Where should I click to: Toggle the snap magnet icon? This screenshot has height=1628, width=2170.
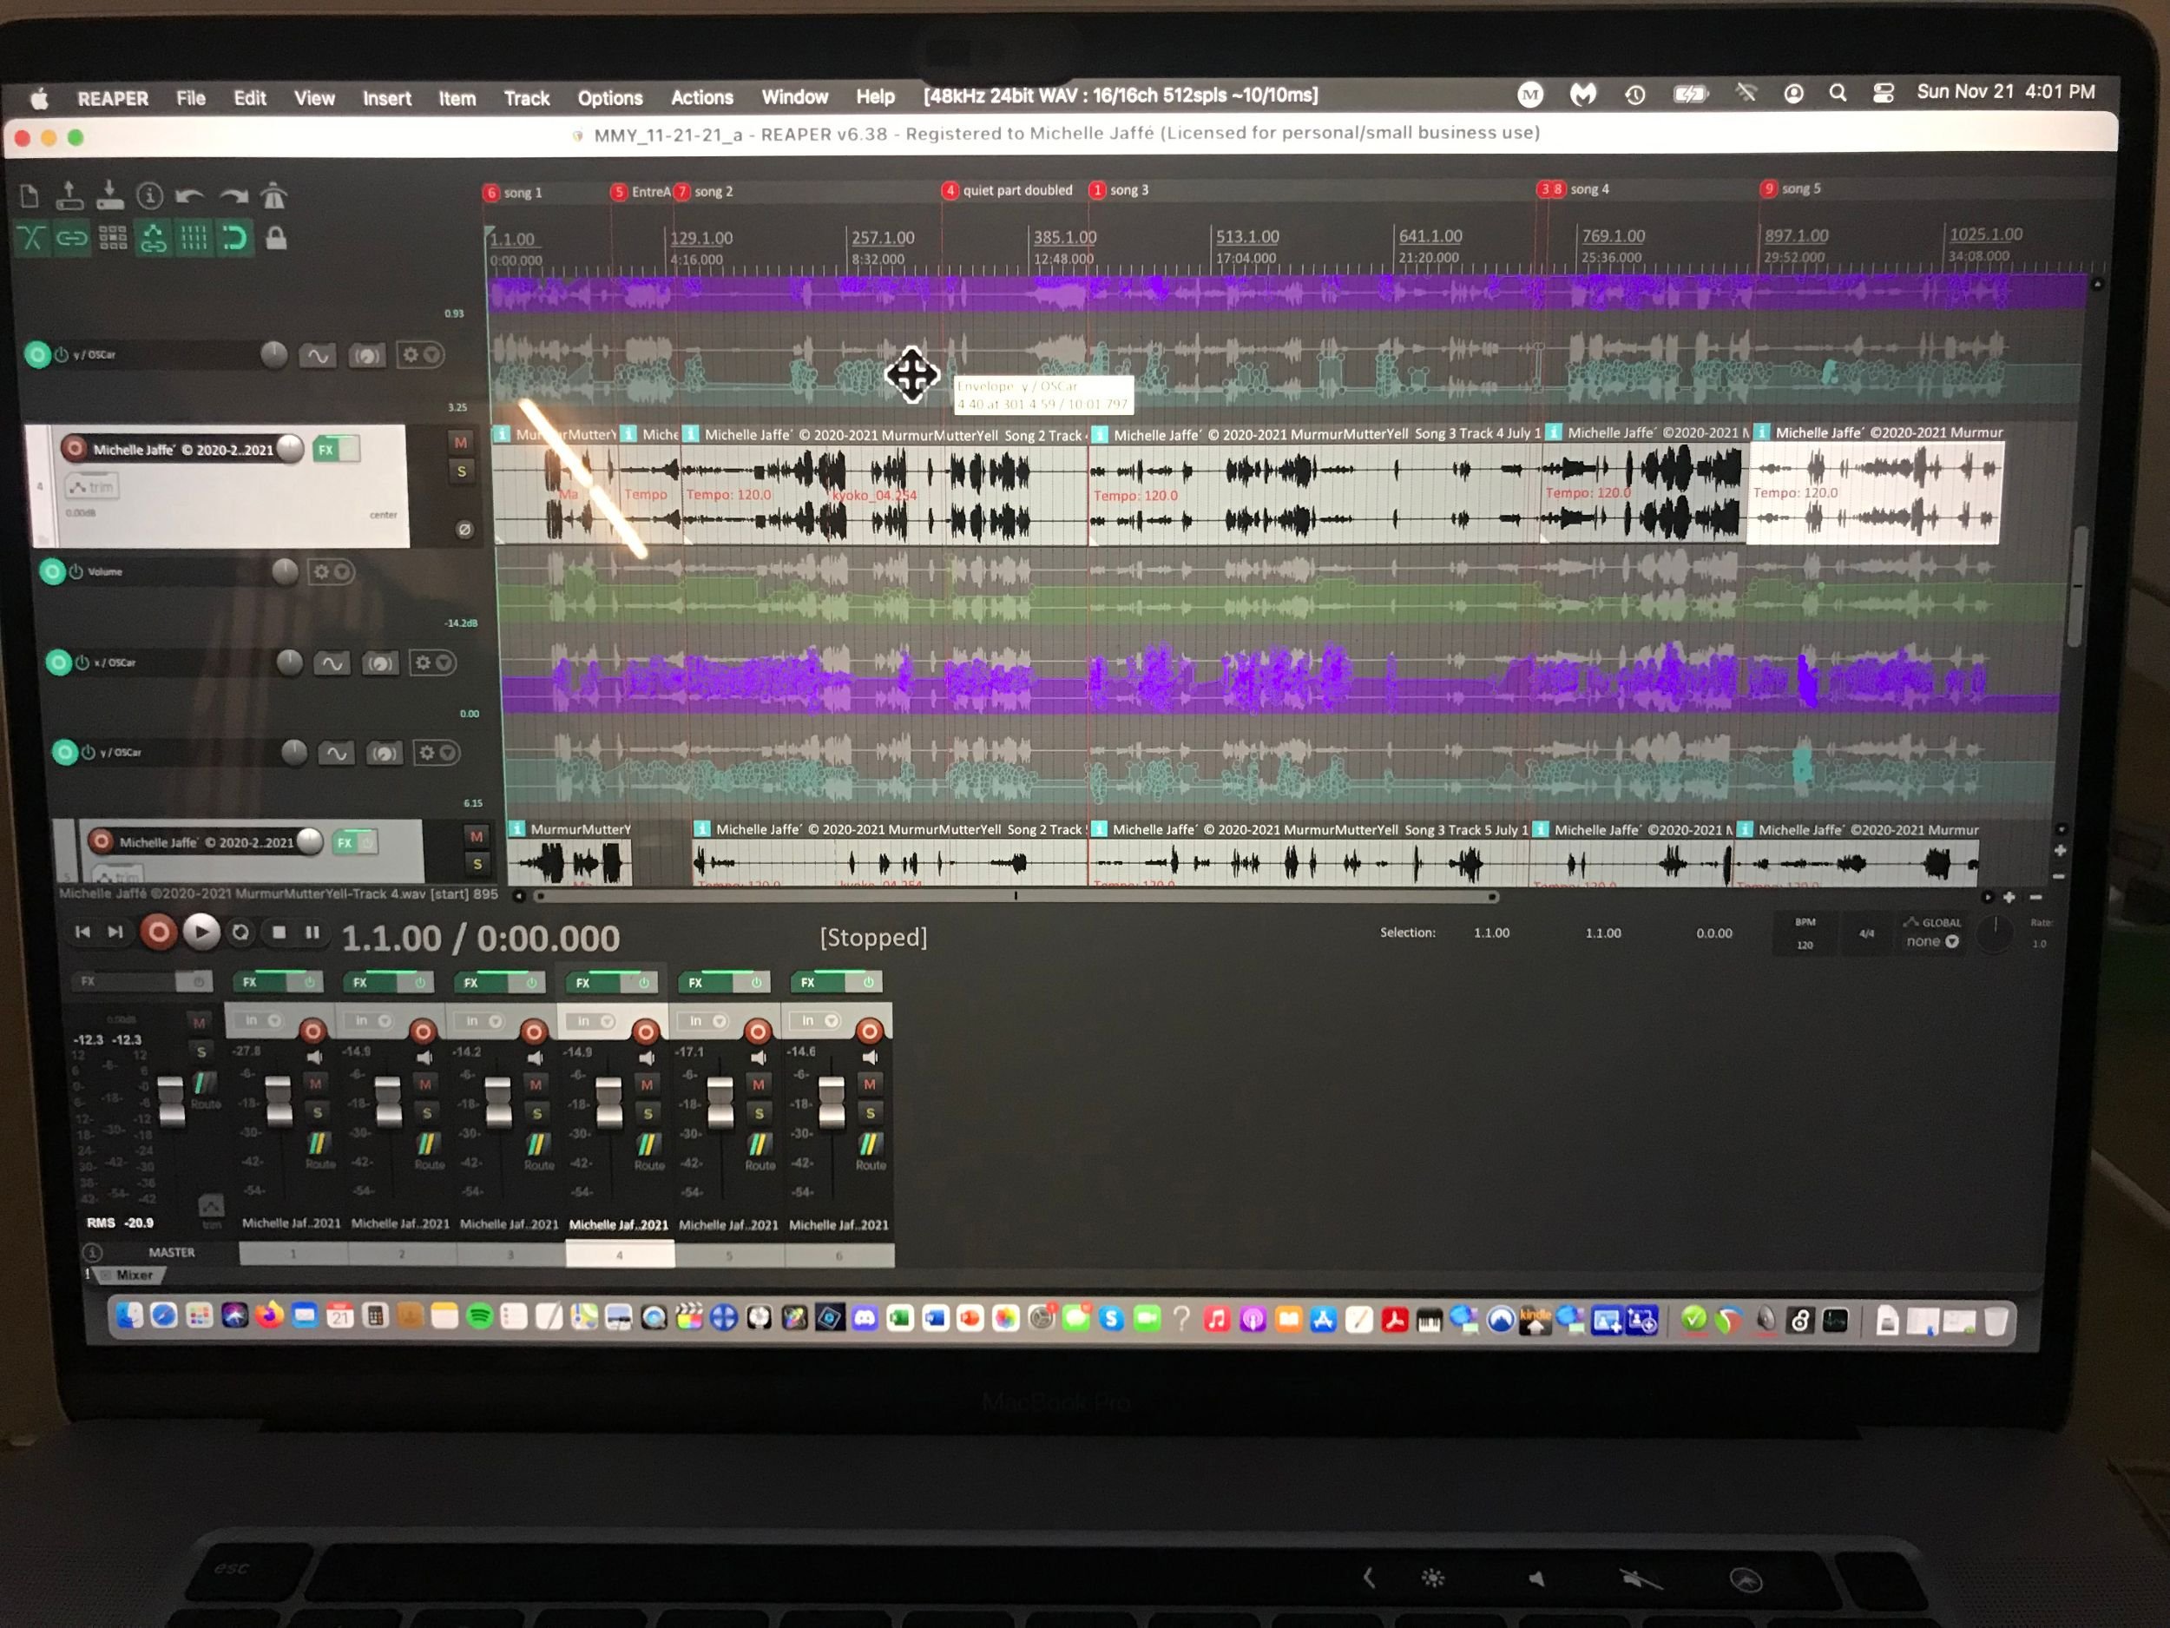tap(233, 239)
